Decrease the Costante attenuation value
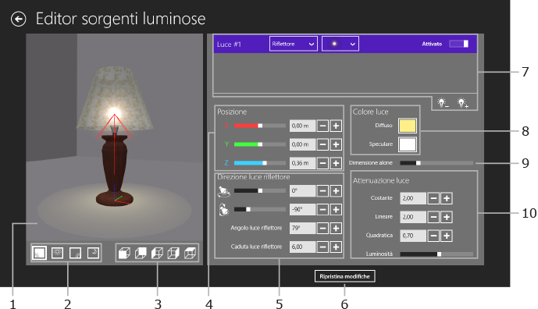Image resolution: width=538 pixels, height=309 pixels. [433, 198]
